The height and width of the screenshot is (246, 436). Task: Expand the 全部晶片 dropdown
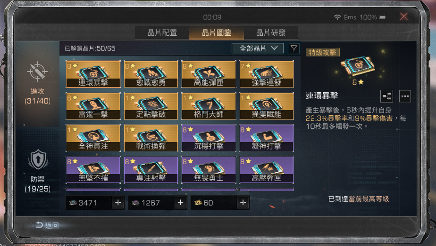tap(258, 48)
